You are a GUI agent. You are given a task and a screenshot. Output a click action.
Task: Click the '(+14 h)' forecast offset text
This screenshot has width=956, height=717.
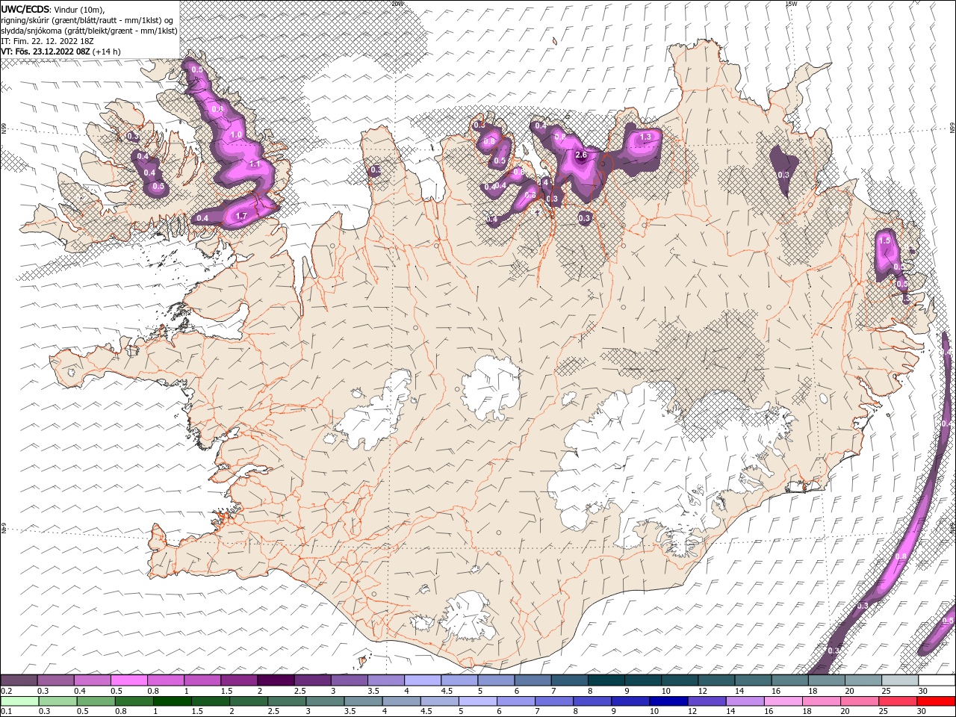pyautogui.click(x=107, y=52)
